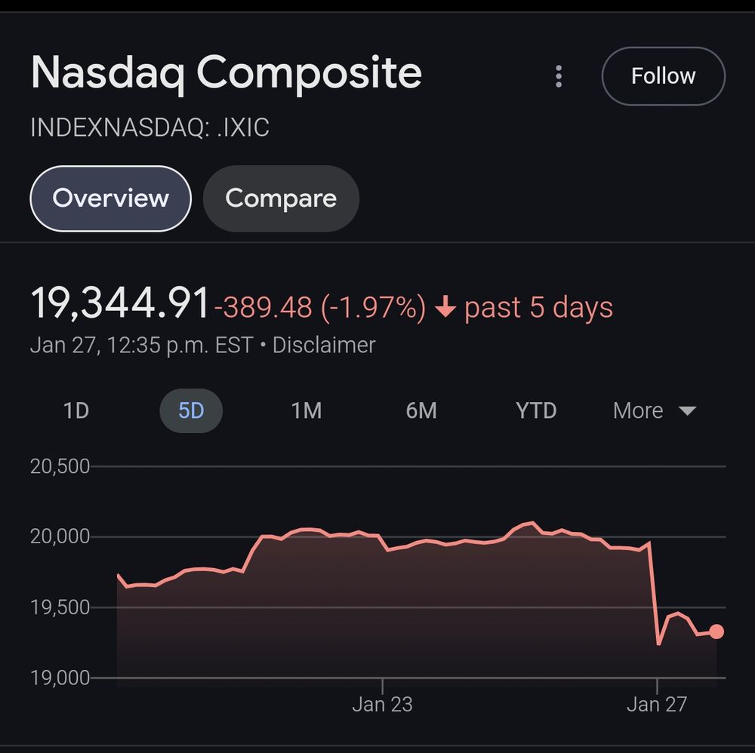Click the Nasdaq Composite title
Viewport: 755px width, 753px height.
226,73
